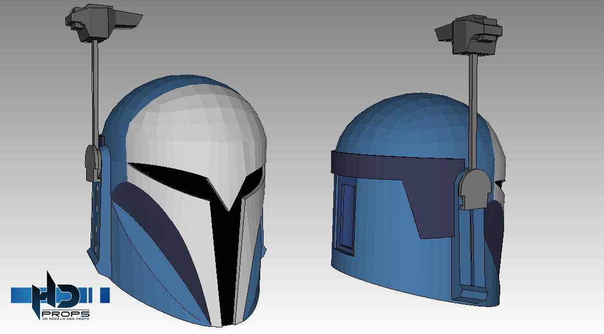Viewport: 604px width, 334px height.
Task: Click the vertical ear channel on right helmet
Action: (x=473, y=250)
